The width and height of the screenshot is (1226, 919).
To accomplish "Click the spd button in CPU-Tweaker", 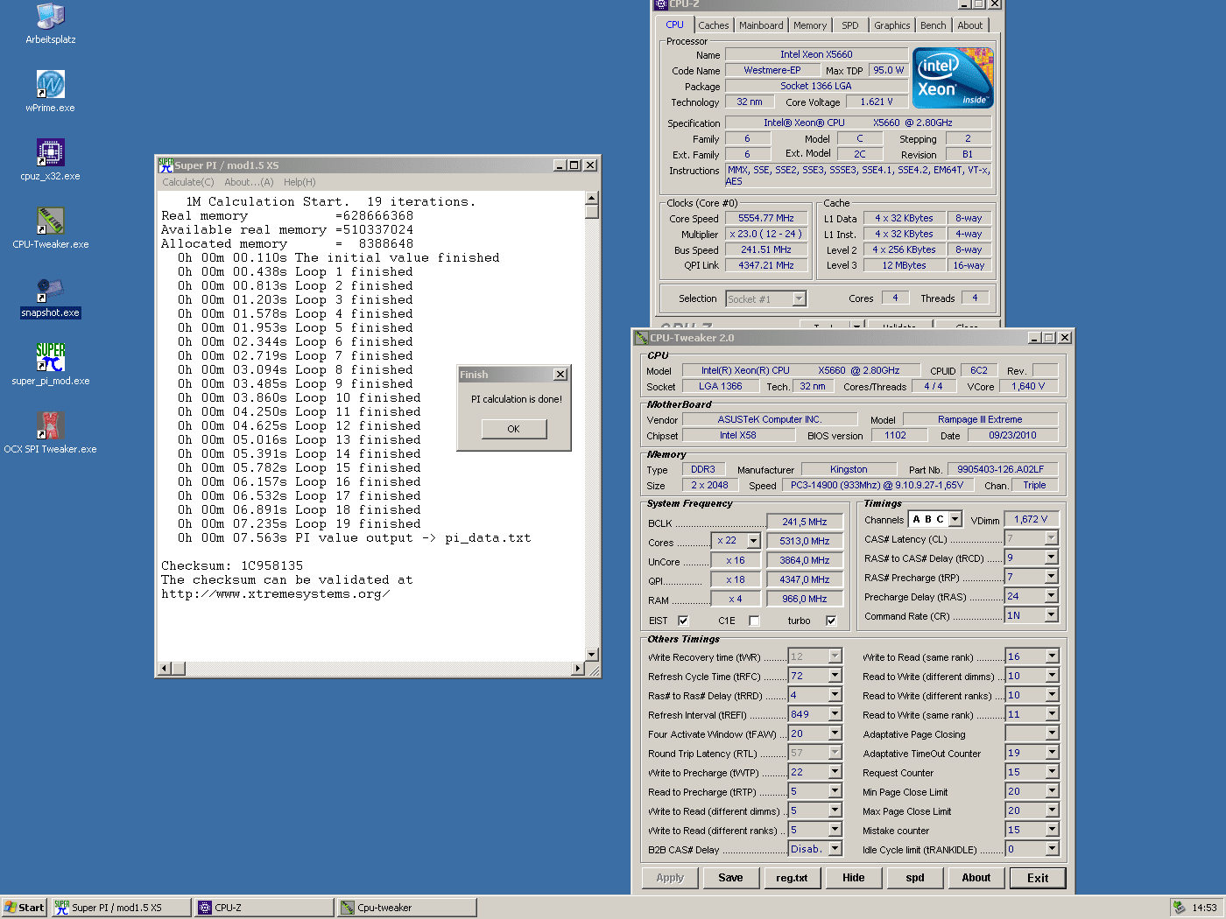I will click(914, 878).
